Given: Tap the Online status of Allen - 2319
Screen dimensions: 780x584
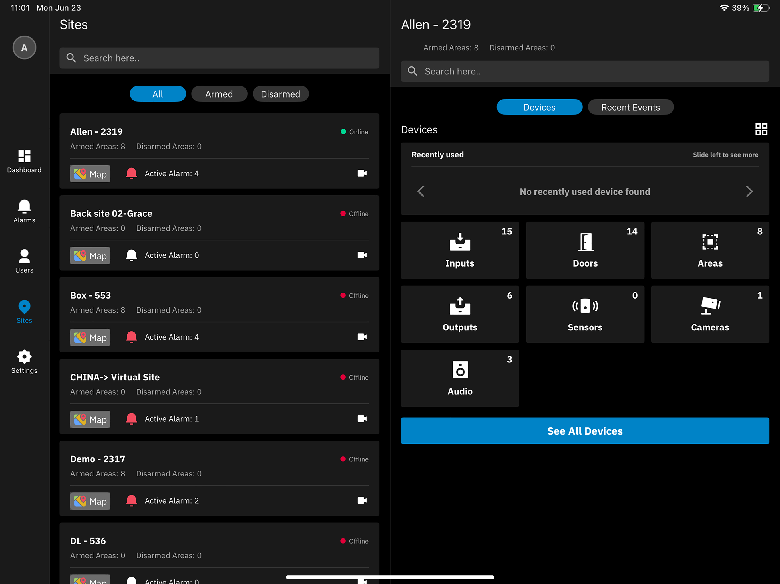Looking at the screenshot, I should (354, 132).
